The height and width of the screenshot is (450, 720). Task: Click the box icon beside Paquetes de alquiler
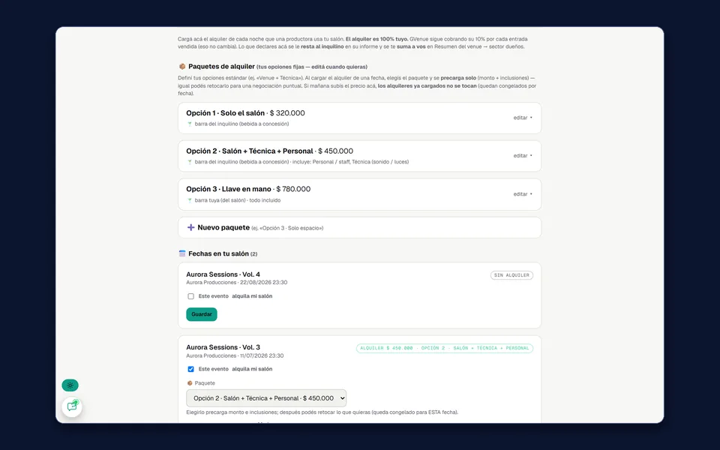coord(182,67)
